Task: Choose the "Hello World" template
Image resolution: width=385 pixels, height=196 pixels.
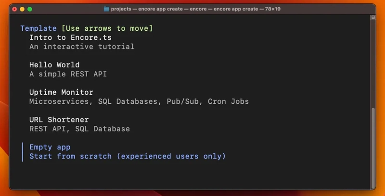Action: tap(54, 65)
